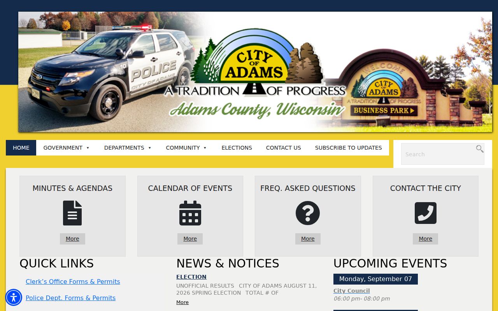
Task: Click the Minutes & Agendas heading
Action: tap(72, 188)
